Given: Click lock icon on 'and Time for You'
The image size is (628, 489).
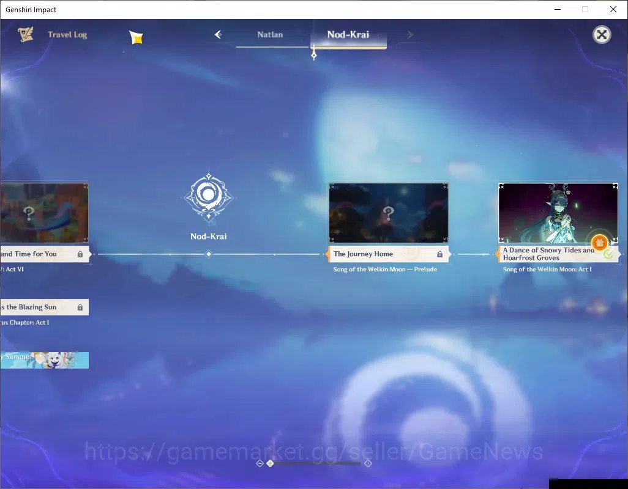Looking at the screenshot, I should coord(80,254).
